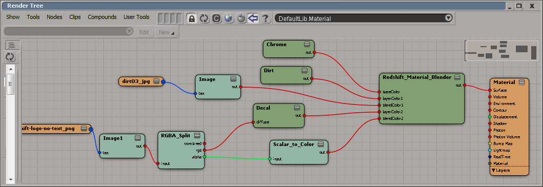
Task: Click the refresh arrows toolbar icon
Action: pos(204,18)
